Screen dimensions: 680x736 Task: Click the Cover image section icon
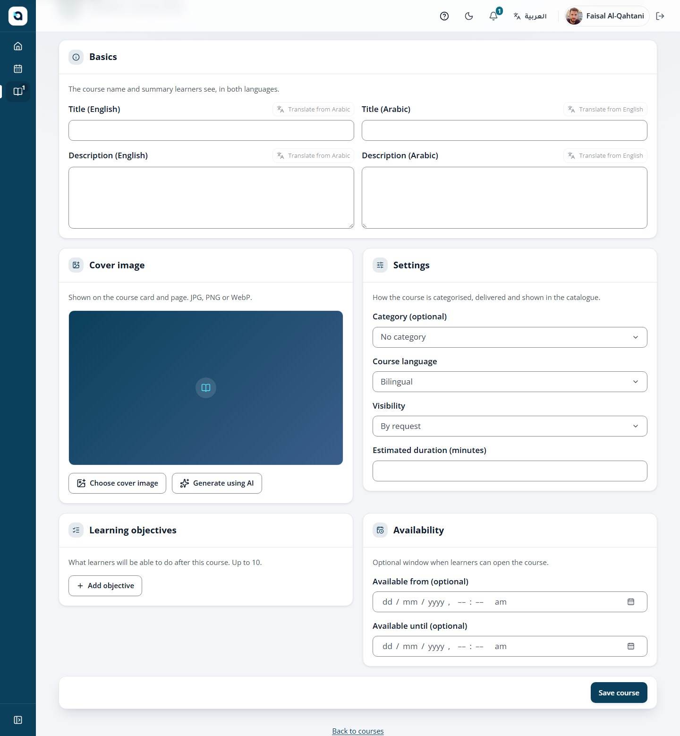coord(76,265)
